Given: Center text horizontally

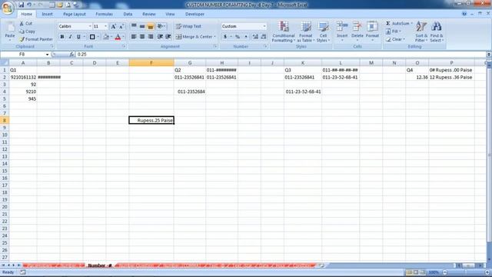Looking at the screenshot, I should pos(142,37).
